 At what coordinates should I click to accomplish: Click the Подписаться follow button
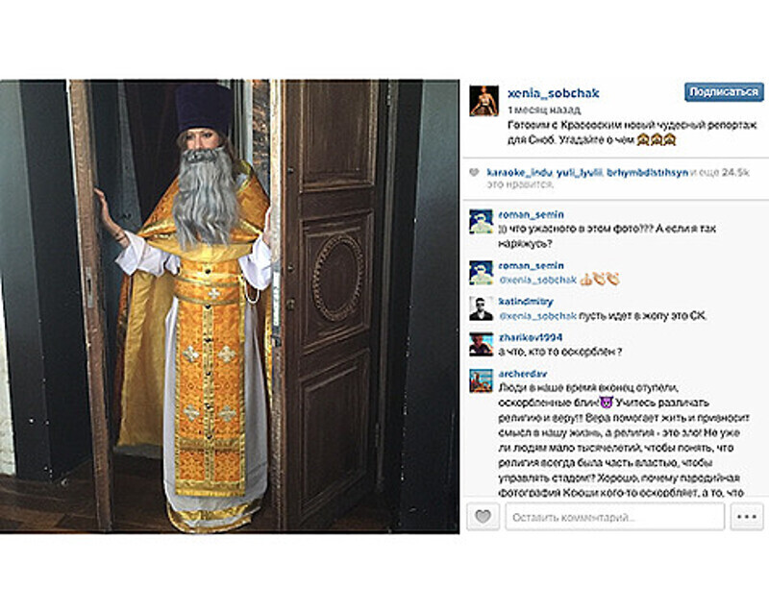pyautogui.click(x=724, y=91)
